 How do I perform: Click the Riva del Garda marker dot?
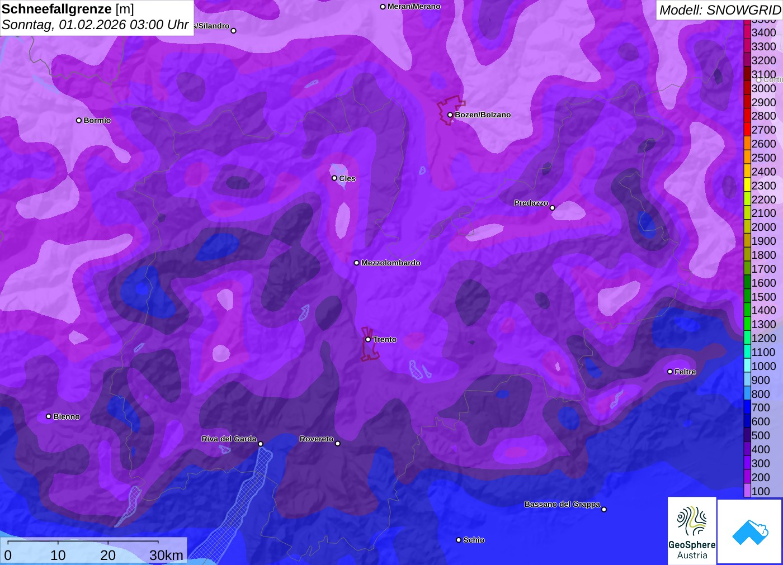click(x=261, y=444)
